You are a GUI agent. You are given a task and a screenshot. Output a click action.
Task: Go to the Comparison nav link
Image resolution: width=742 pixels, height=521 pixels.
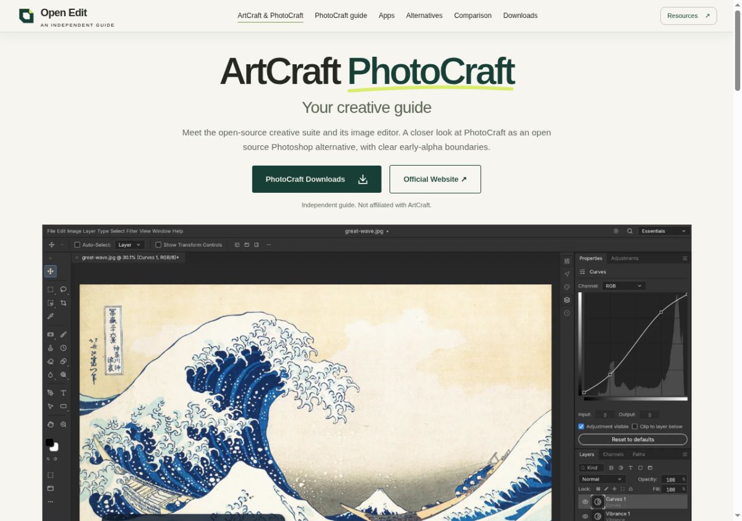[472, 15]
